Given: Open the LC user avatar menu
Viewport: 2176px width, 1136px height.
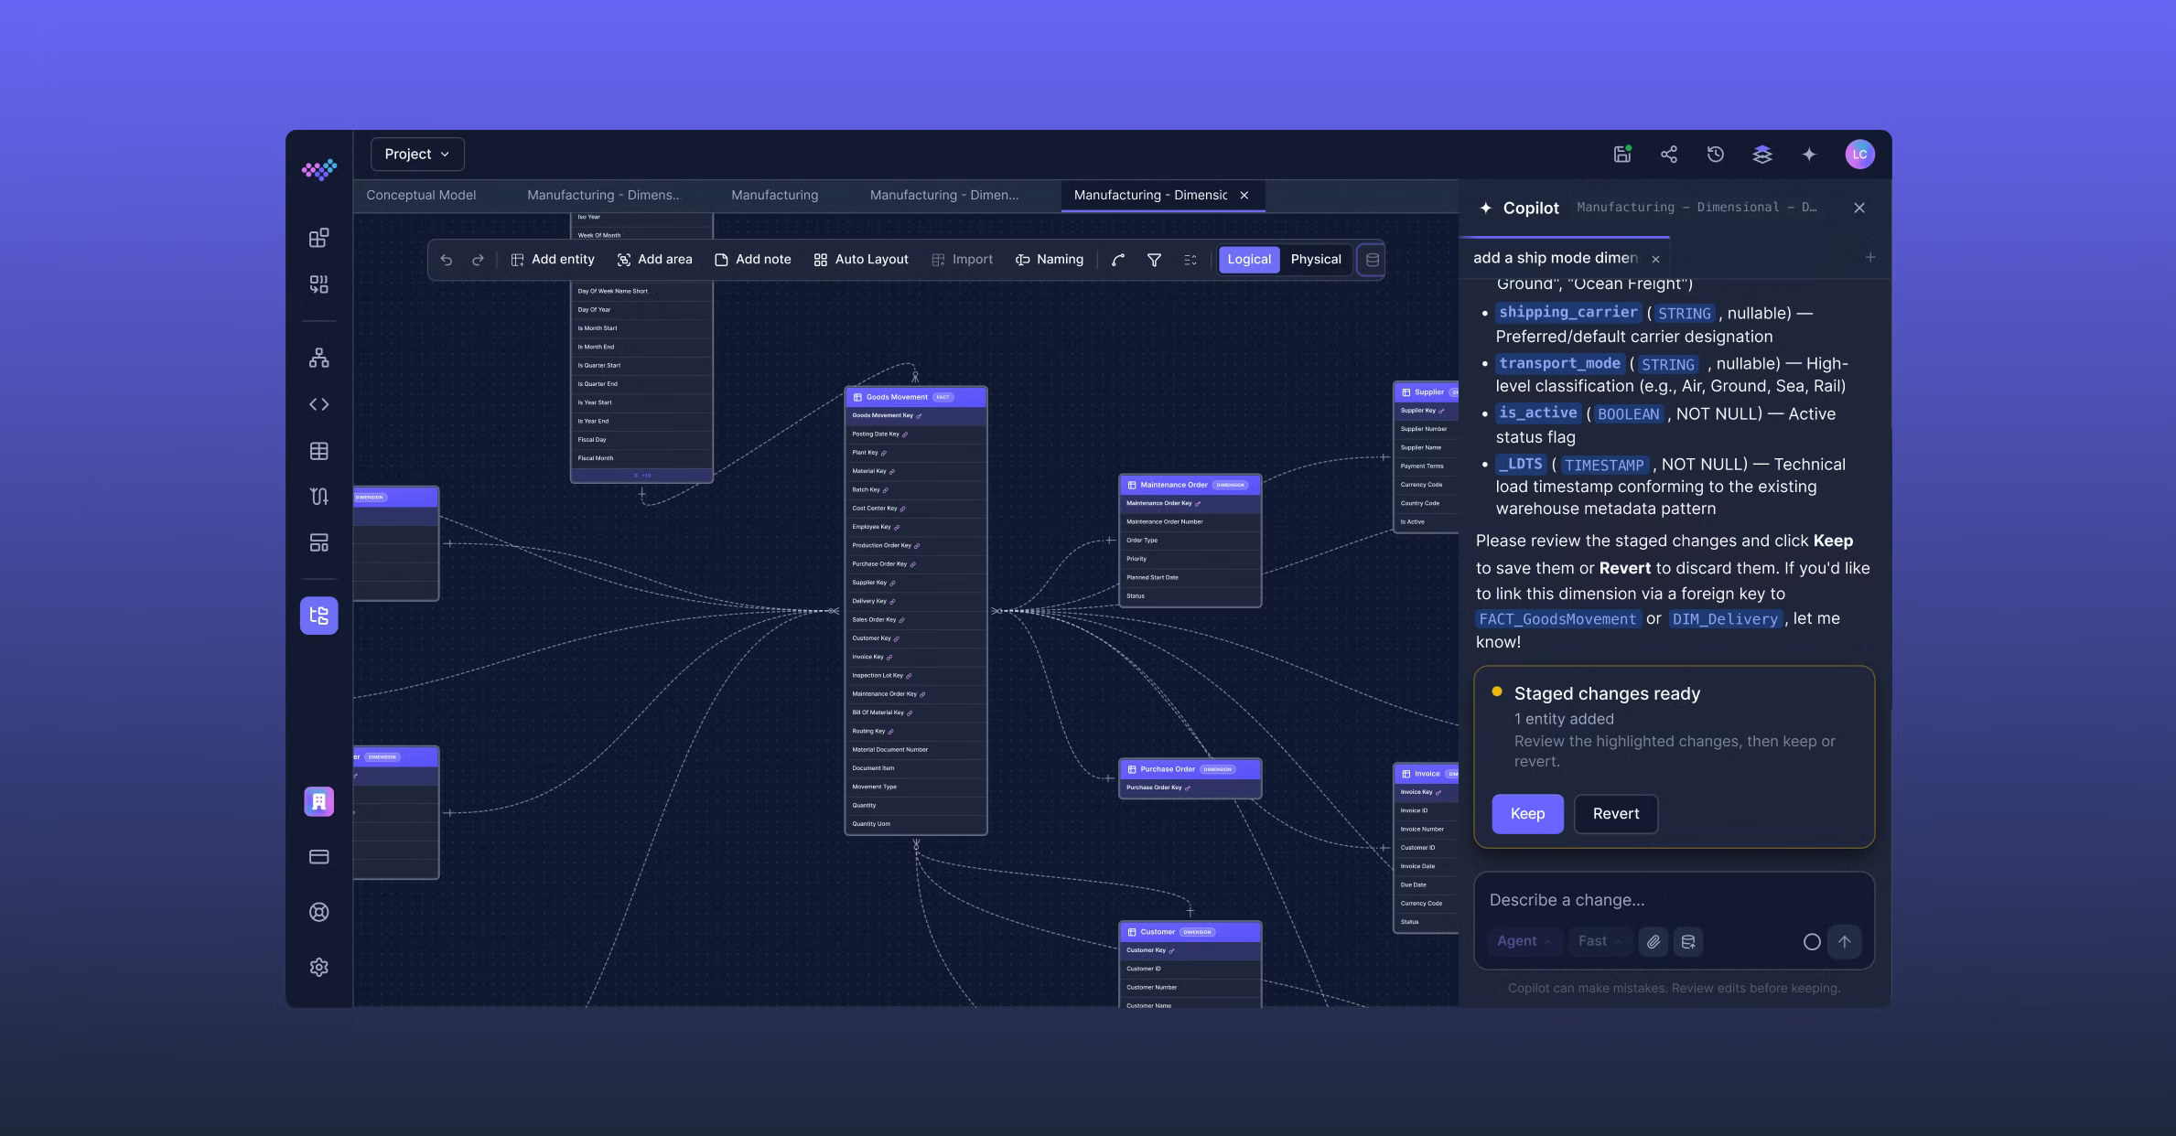Looking at the screenshot, I should 1860,154.
